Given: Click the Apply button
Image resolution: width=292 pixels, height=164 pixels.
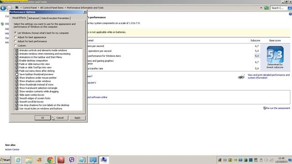Looking at the screenshot, I should [77, 118].
